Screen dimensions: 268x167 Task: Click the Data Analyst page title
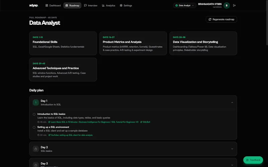click(x=45, y=23)
